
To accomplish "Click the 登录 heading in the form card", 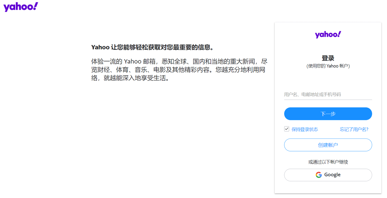I will 328,58.
